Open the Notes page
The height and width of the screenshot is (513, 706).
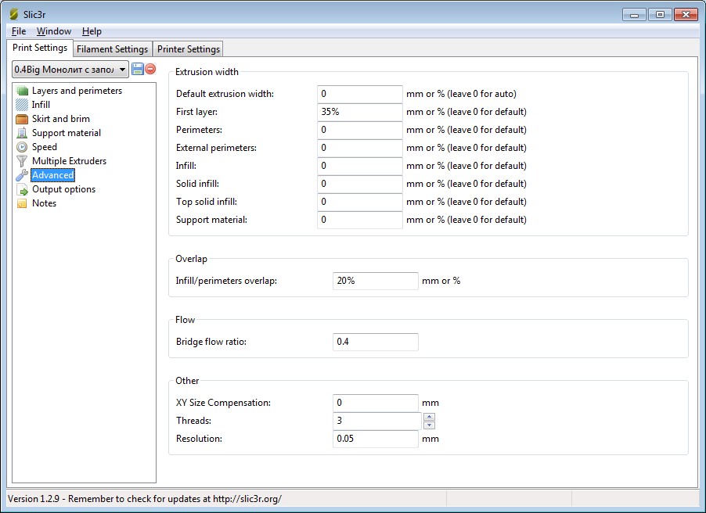[x=44, y=203]
